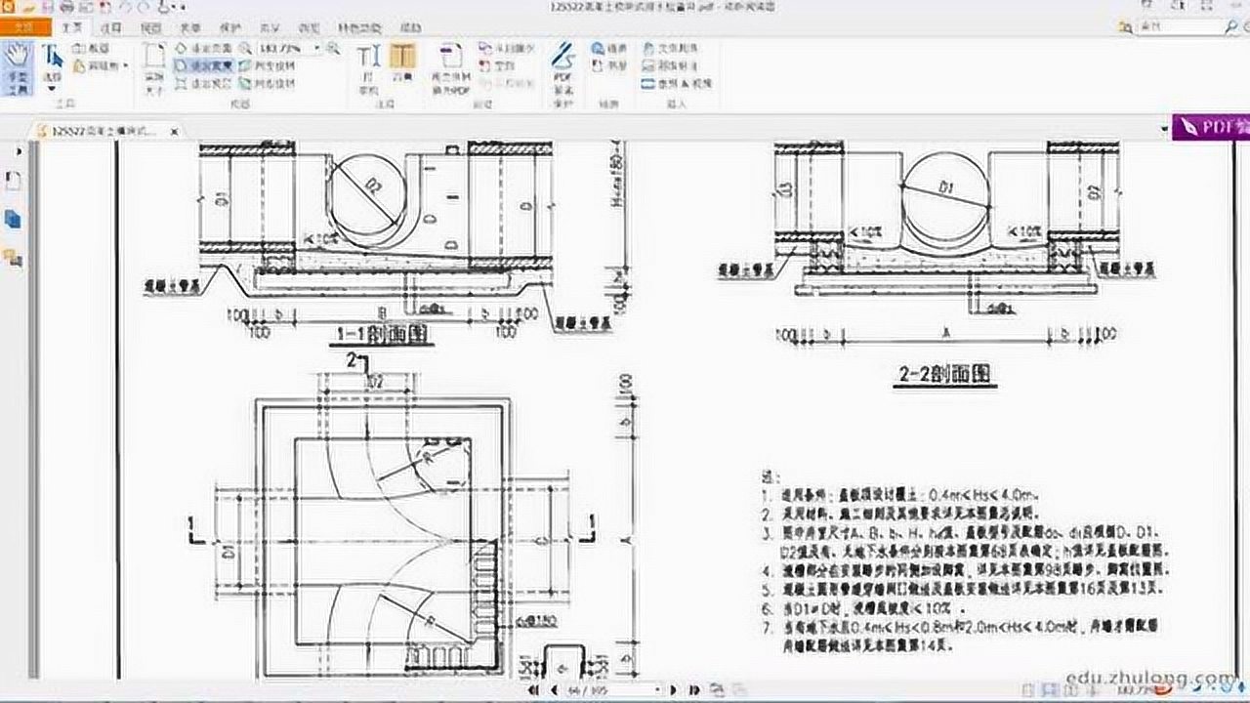Open the bookmarks panel in left sidebar

point(14,181)
